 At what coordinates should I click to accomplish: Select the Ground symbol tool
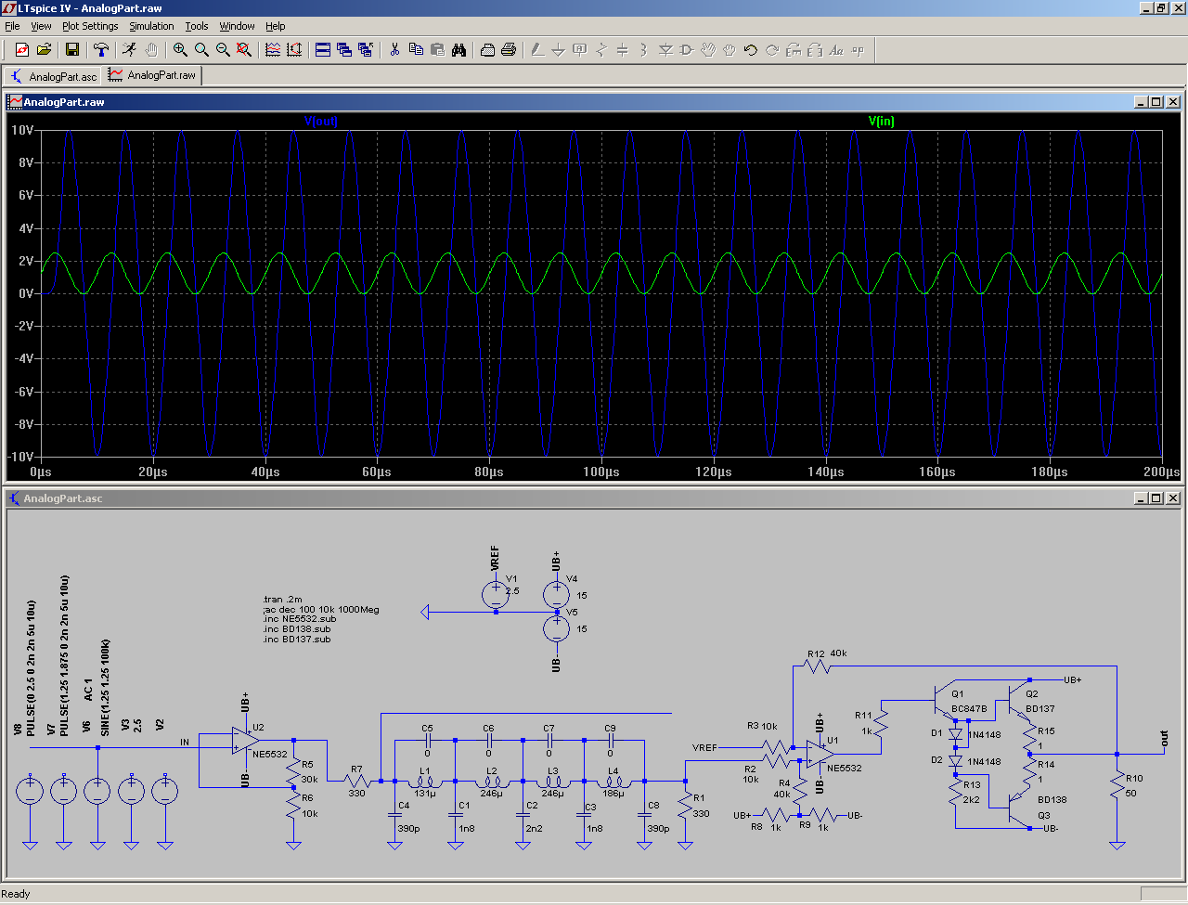558,49
